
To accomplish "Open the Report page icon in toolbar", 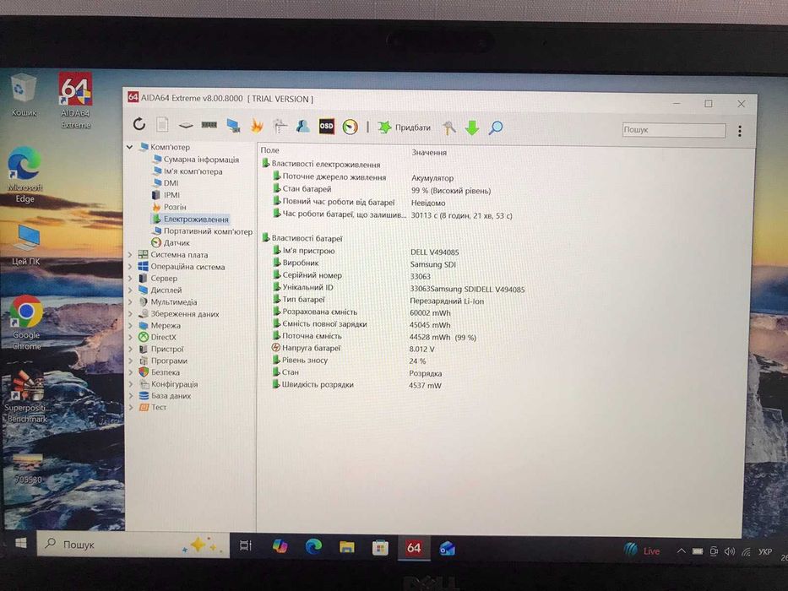I will 162,124.
